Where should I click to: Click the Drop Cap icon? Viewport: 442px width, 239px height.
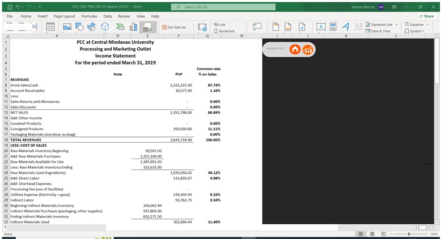358,27
